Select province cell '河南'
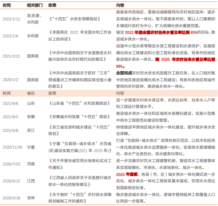 (31, 164)
